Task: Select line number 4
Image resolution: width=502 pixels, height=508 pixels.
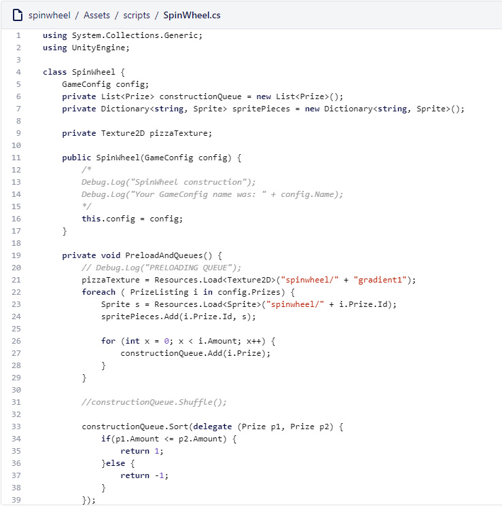Action: [x=18, y=72]
